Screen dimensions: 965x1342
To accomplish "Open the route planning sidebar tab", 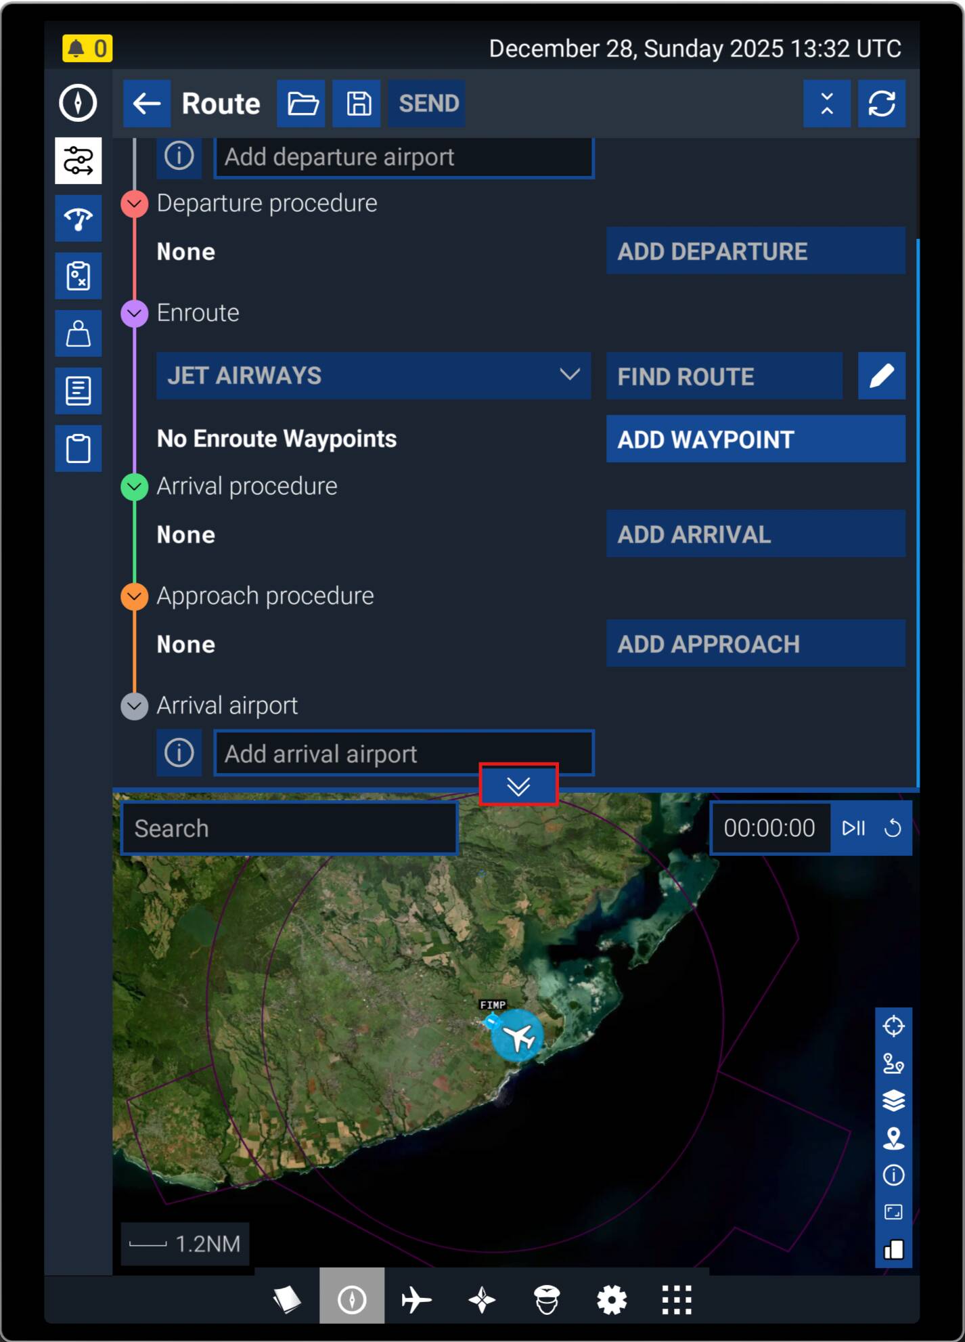I will pos(78,161).
